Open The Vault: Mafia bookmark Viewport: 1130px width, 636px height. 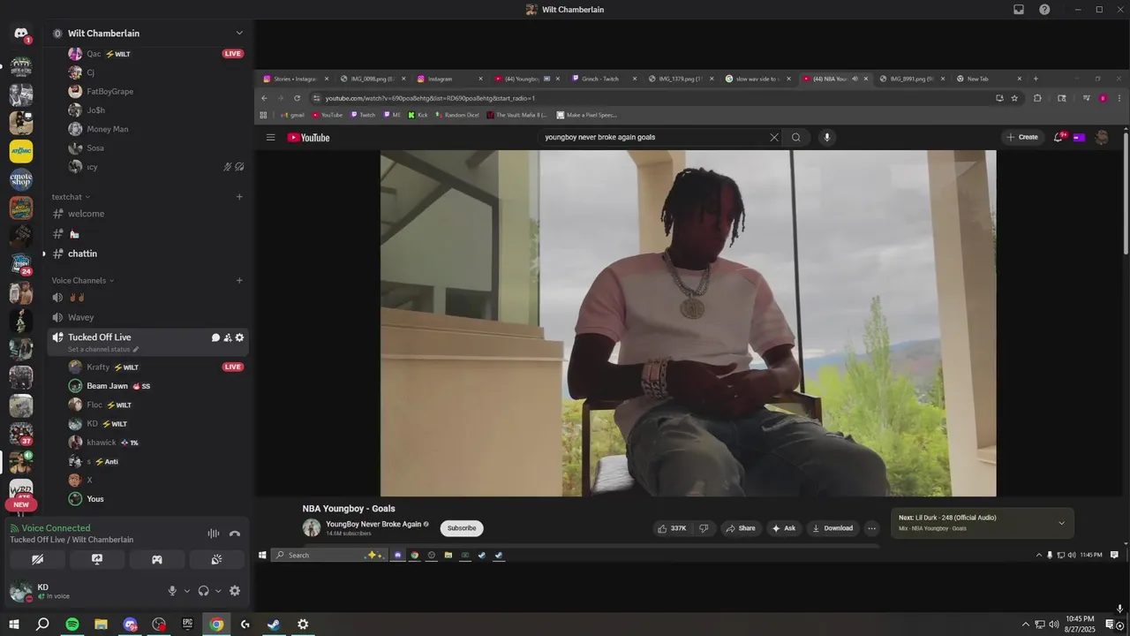point(516,115)
